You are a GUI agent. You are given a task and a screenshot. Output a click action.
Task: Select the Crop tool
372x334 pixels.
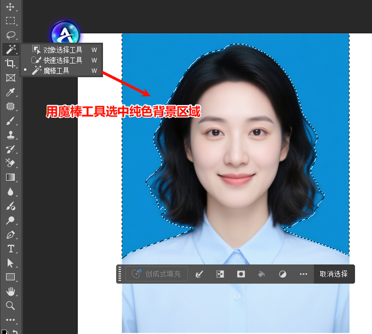[10, 64]
